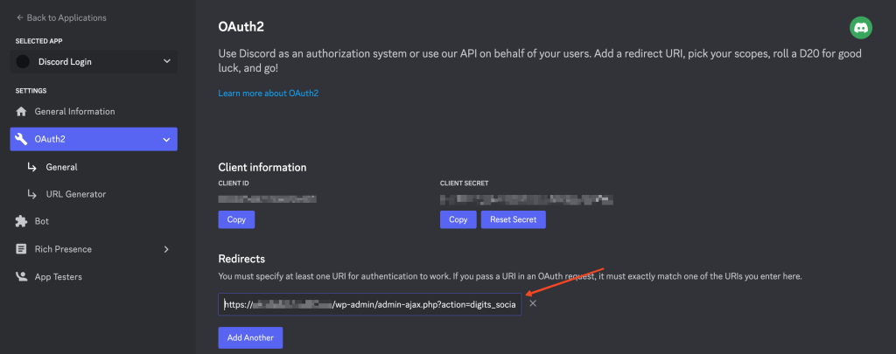Viewport: 896px width, 354px height.
Task: Click Add Another redirect button
Action: pos(250,337)
